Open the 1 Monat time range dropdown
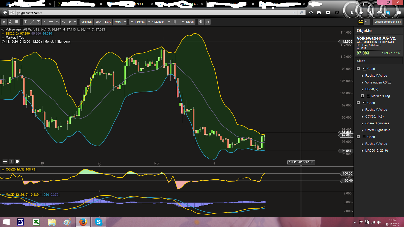 coord(138,22)
